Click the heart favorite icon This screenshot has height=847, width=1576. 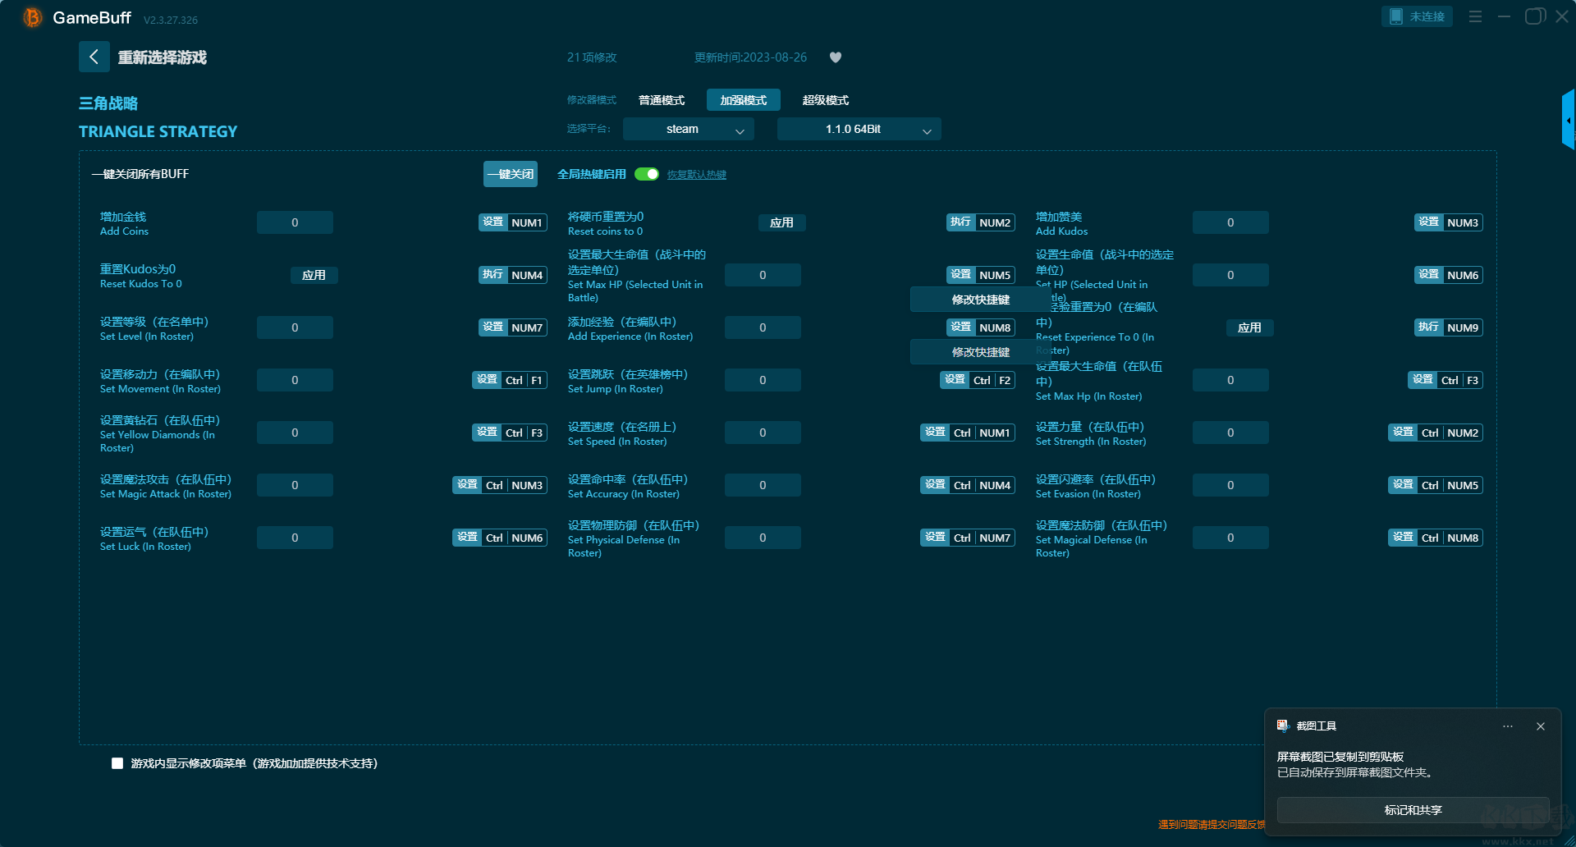836,57
